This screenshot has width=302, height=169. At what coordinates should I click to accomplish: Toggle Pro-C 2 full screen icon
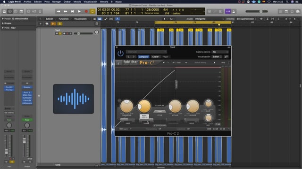click(229, 62)
